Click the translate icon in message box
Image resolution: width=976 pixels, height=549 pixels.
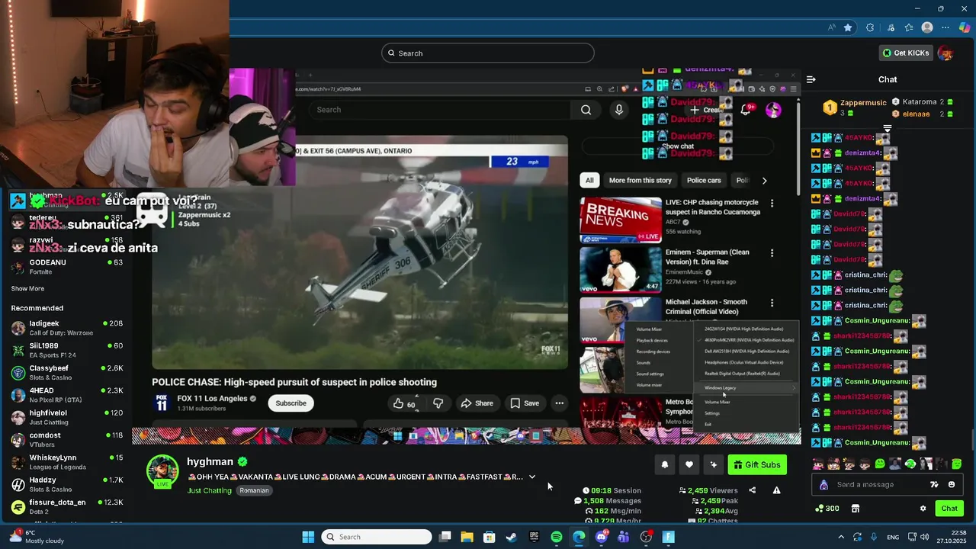(934, 485)
